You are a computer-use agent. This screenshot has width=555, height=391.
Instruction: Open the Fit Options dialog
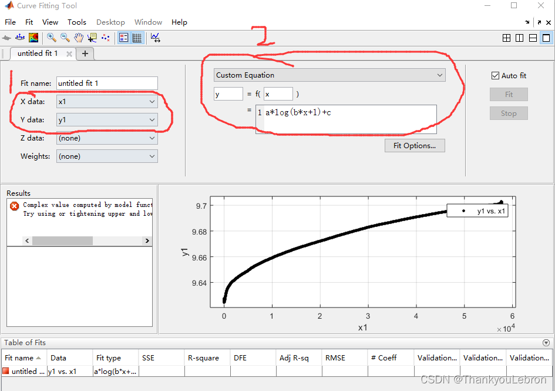click(415, 145)
